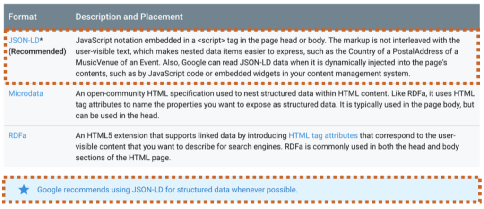Follow the RDFa format link
Viewport: 484px width, 209px height.
tap(17, 135)
